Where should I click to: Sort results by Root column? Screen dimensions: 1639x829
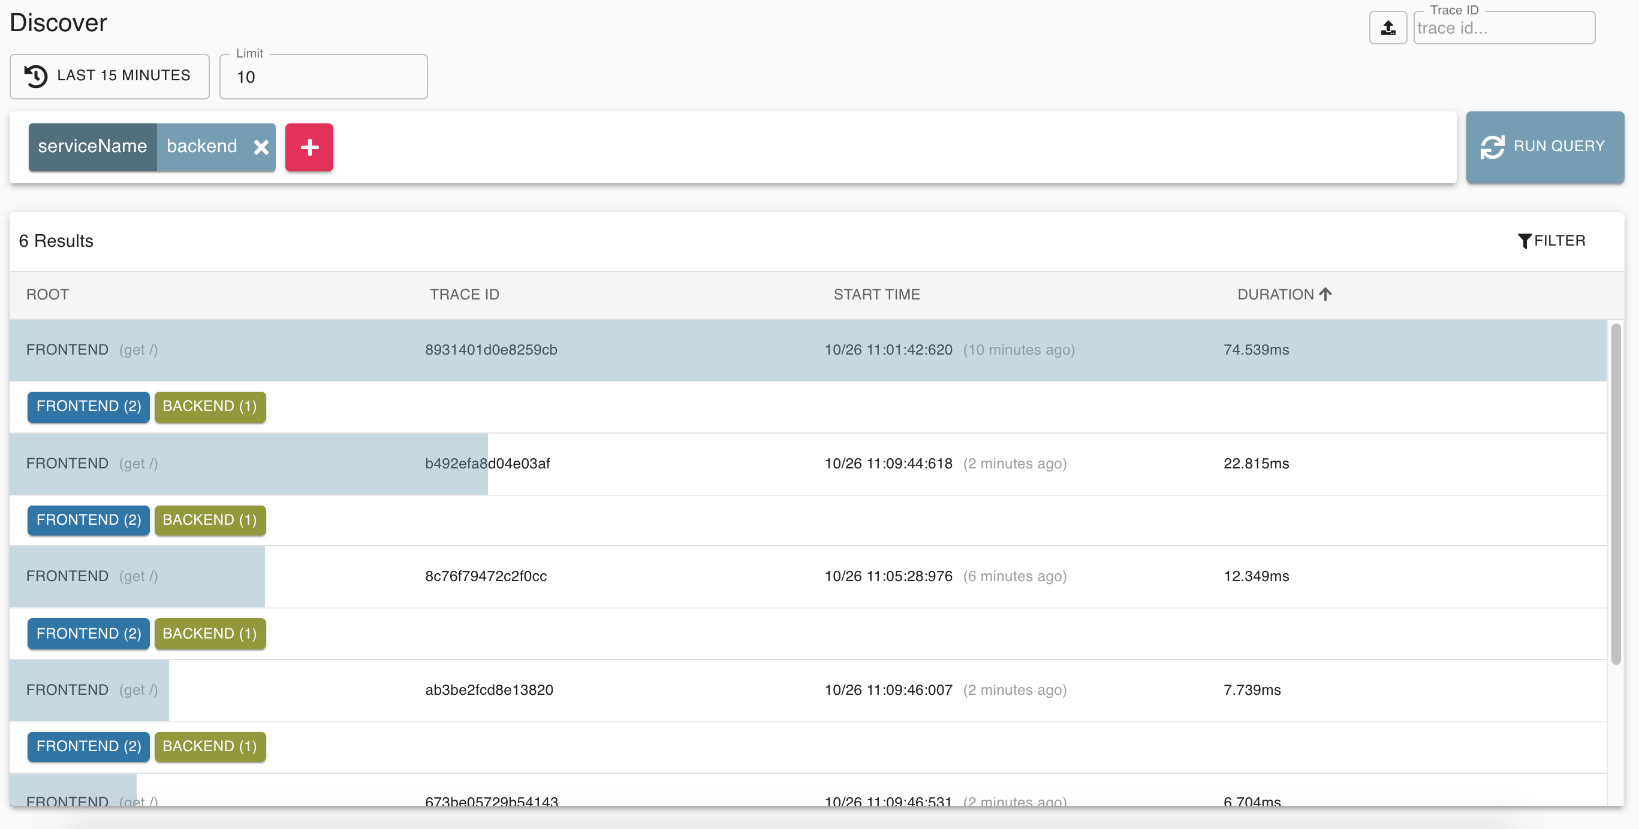point(47,294)
